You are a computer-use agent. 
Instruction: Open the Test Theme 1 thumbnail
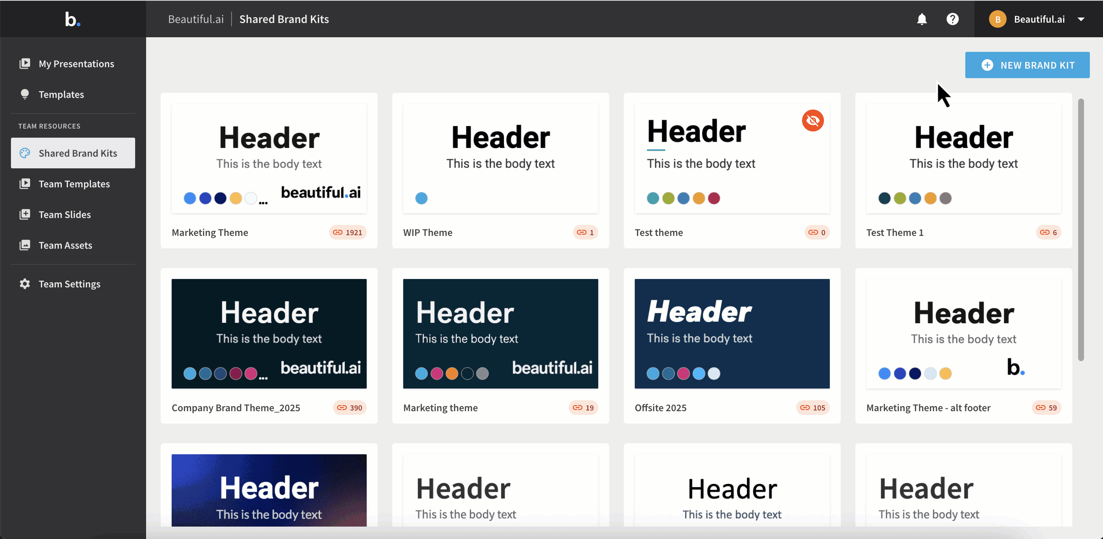tap(963, 158)
